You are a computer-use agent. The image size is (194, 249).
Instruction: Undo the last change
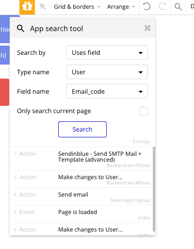coord(147,7)
